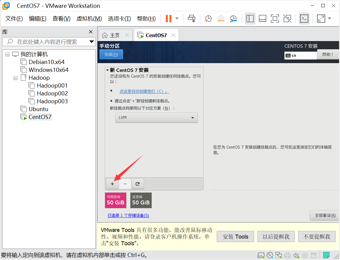This screenshot has width=340, height=260.
Task: Send Ctrl+Alt+Del to the virtual machine
Action: click(191, 18)
